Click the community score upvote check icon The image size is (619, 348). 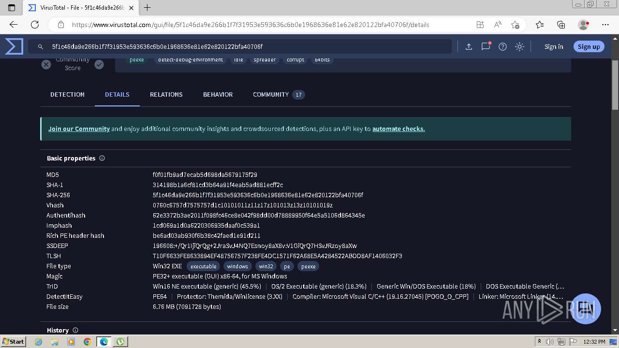(x=99, y=64)
